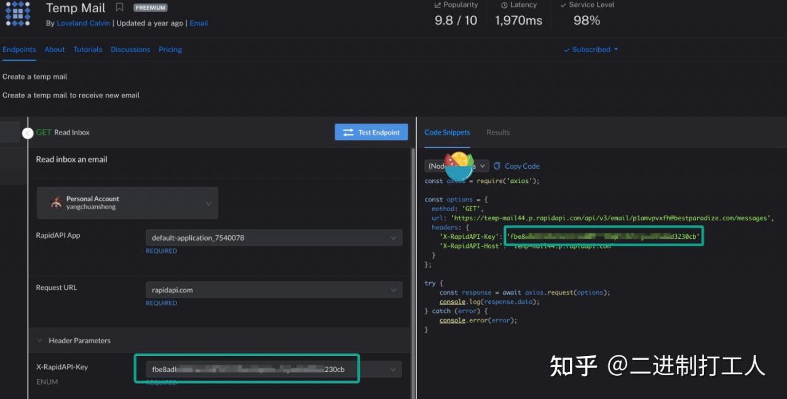View the Pricing tab
Image resolution: width=787 pixels, height=399 pixels.
click(x=170, y=50)
